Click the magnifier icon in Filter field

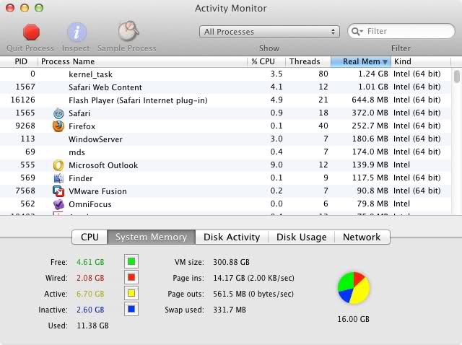point(357,32)
